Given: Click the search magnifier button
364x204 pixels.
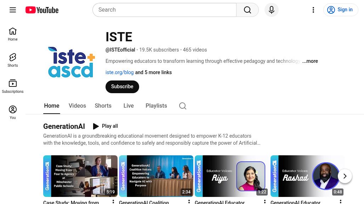Looking at the screenshot, I should (x=247, y=10).
